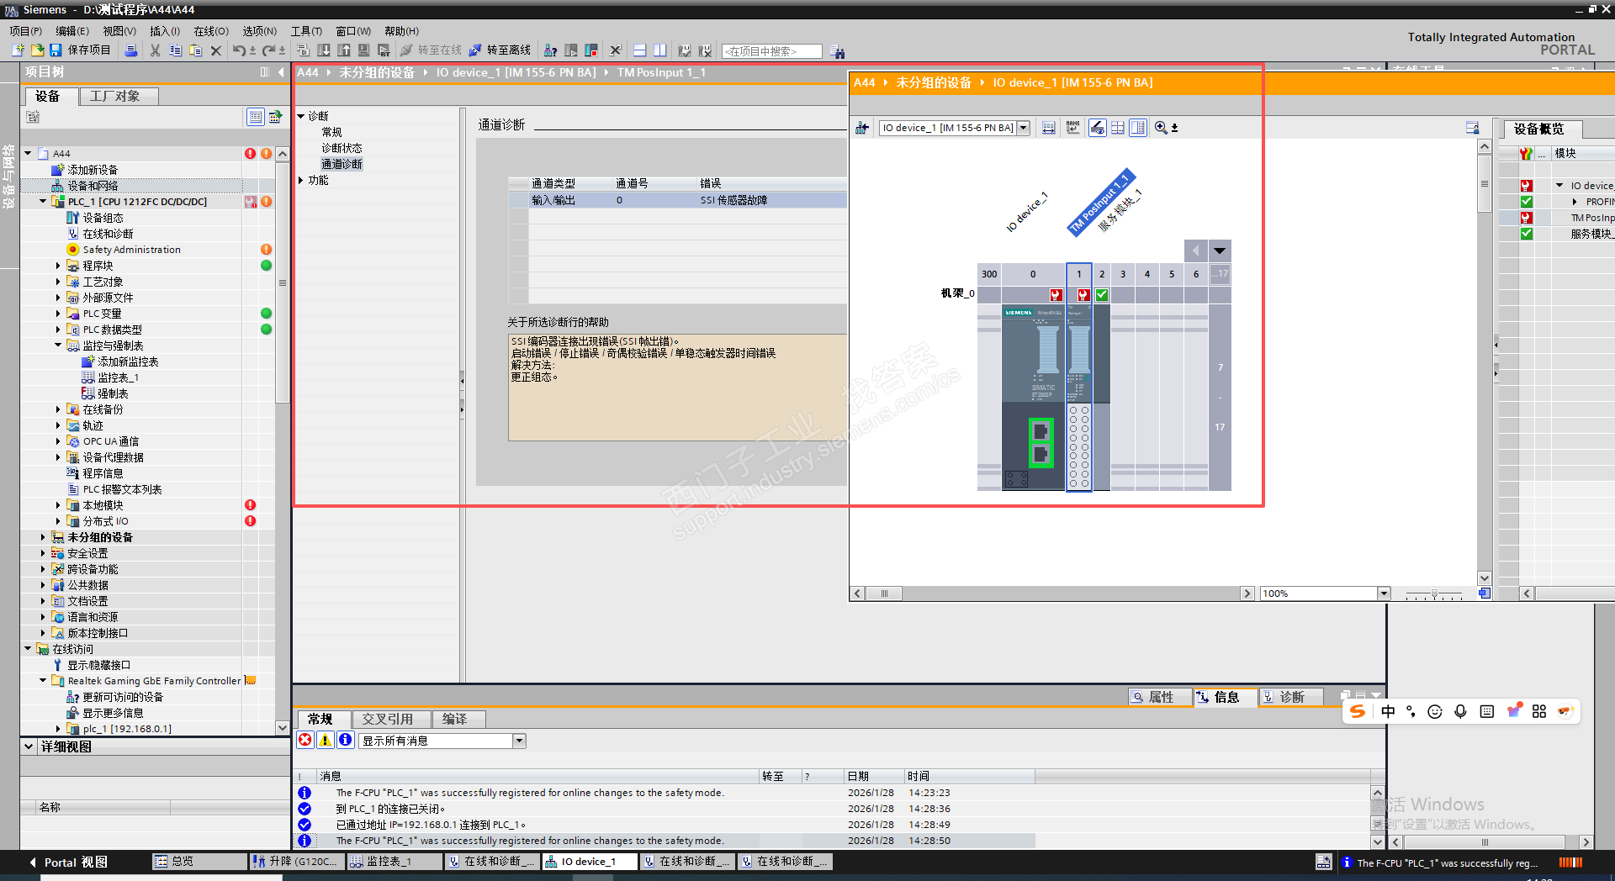The image size is (1615, 881).
Task: Save project with the floppy disk icon
Action: [x=56, y=50]
